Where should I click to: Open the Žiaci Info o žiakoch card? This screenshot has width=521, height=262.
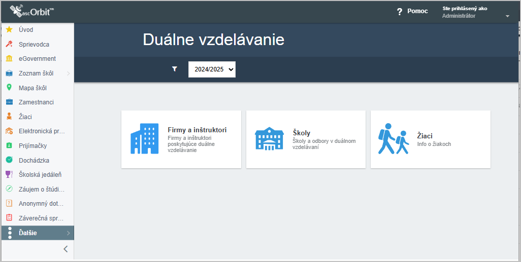pyautogui.click(x=431, y=139)
